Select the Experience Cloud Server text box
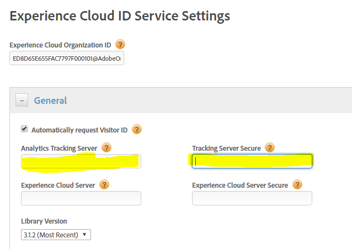Image resolution: width=352 pixels, height=249 pixels. 81,198
